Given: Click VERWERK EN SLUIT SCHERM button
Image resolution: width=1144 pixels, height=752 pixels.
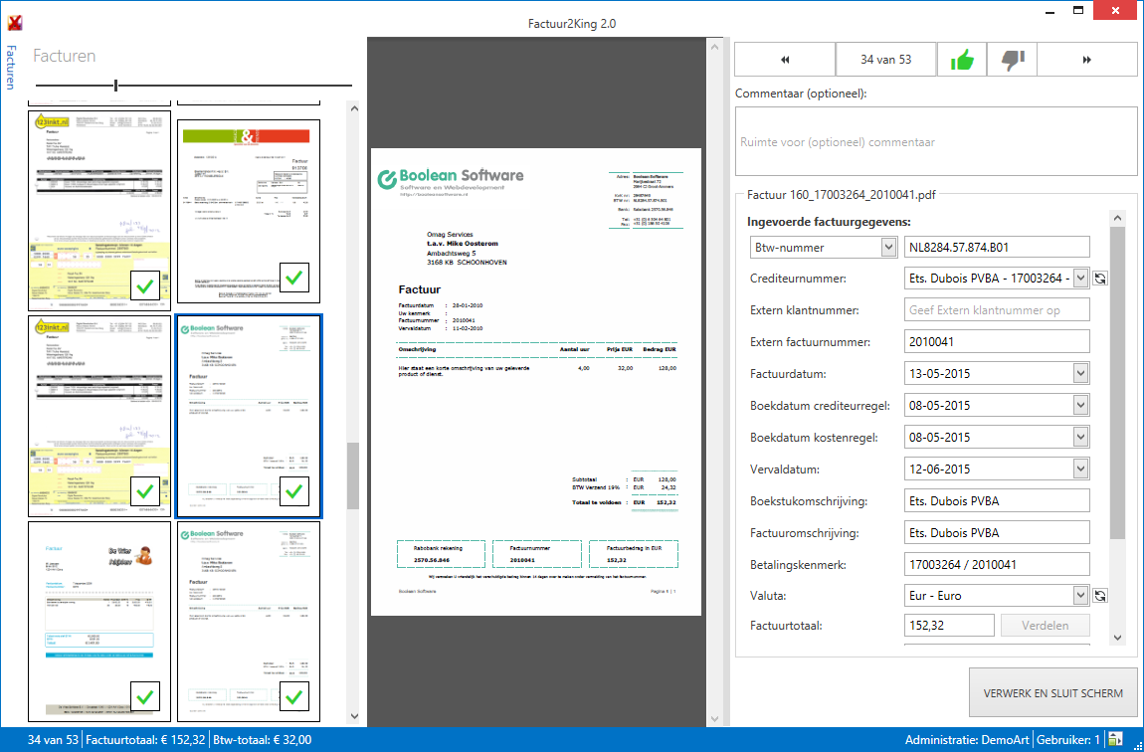Looking at the screenshot, I should click(1052, 693).
